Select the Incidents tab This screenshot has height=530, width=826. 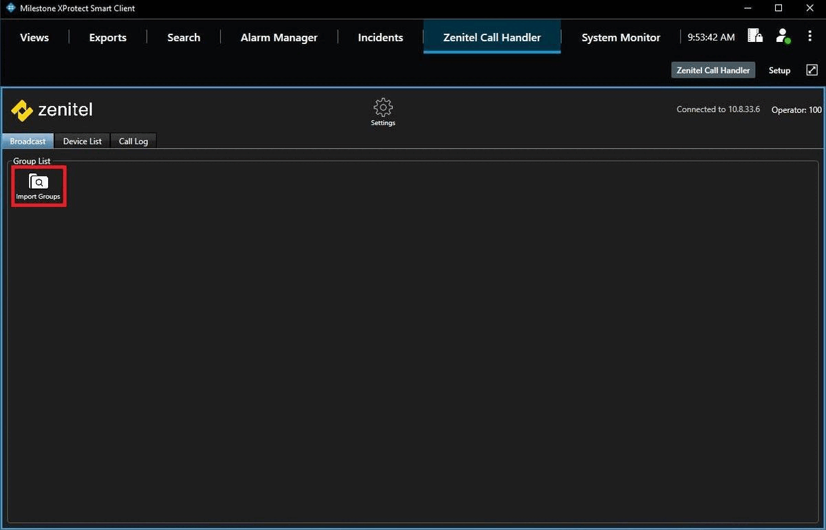click(x=381, y=38)
